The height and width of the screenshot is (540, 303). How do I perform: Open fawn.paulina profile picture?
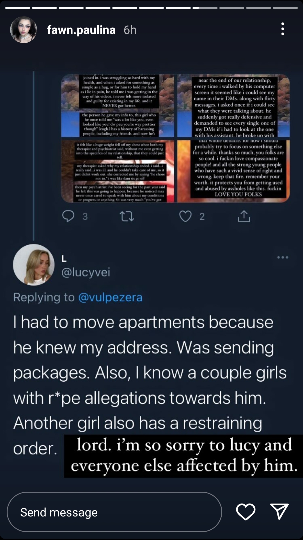24,30
